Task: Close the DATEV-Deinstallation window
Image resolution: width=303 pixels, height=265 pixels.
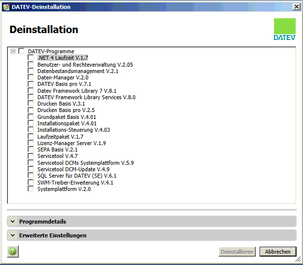Action: click(295, 7)
